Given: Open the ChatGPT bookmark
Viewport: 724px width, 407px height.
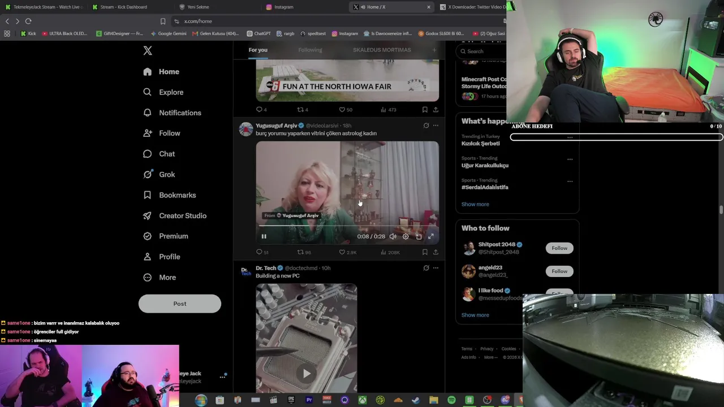Looking at the screenshot, I should tap(258, 33).
